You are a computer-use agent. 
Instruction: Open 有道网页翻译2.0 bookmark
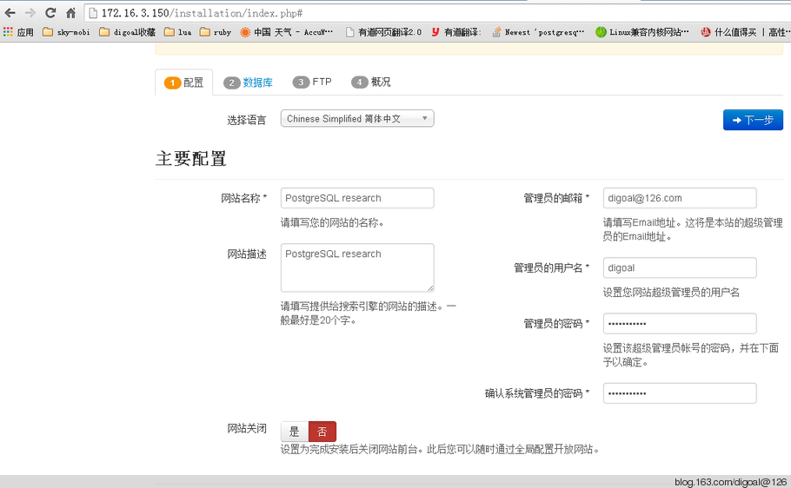383,32
